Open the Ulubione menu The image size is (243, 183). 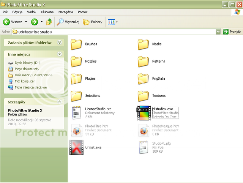point(47,12)
